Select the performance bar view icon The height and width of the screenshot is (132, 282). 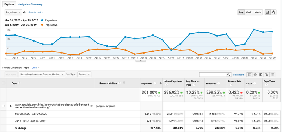(261, 74)
